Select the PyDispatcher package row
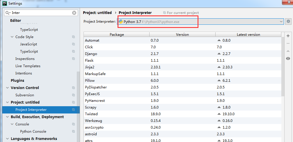The height and width of the screenshot is (142, 293). coord(182,87)
